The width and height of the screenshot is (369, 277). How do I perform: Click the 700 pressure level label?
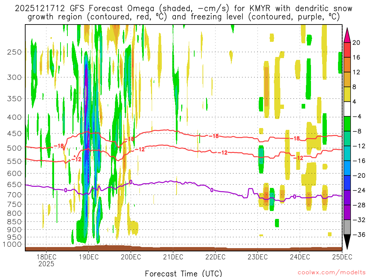[14, 195]
